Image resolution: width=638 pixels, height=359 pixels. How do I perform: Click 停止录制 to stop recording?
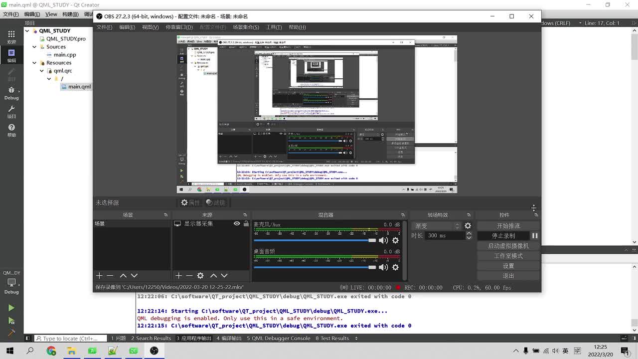tap(503, 236)
